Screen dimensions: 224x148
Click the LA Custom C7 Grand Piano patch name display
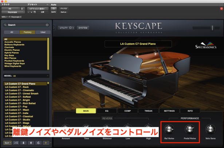pos(138,44)
